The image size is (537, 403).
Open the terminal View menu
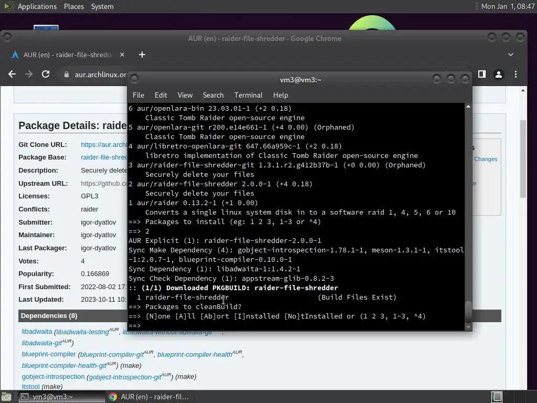(x=185, y=96)
